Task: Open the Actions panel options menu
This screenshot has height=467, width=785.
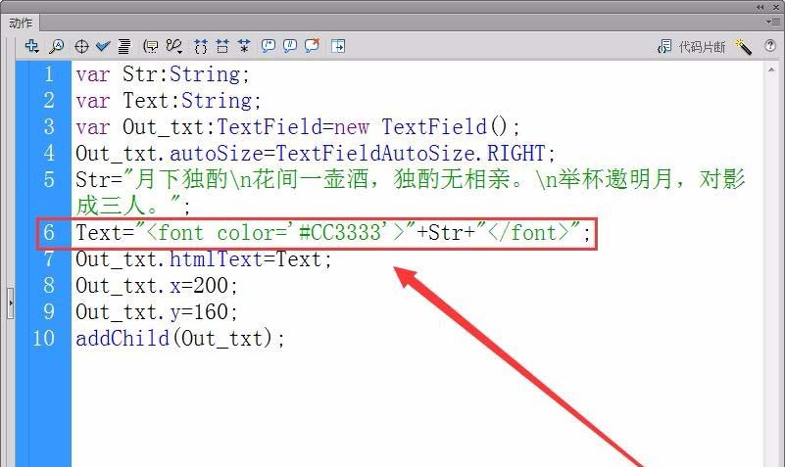Action: click(772, 22)
